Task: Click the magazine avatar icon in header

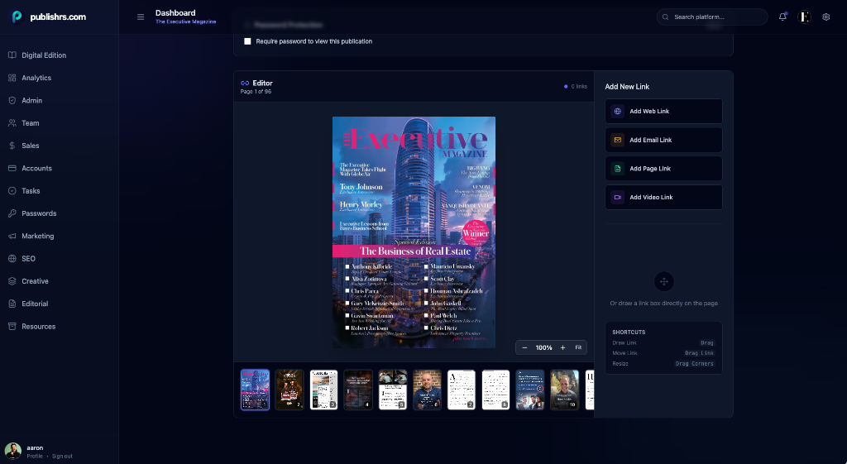Action: tap(804, 17)
